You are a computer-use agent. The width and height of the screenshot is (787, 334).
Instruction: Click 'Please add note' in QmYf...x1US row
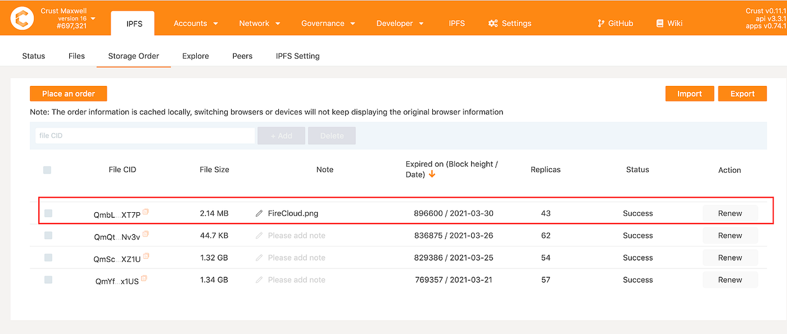click(x=297, y=280)
